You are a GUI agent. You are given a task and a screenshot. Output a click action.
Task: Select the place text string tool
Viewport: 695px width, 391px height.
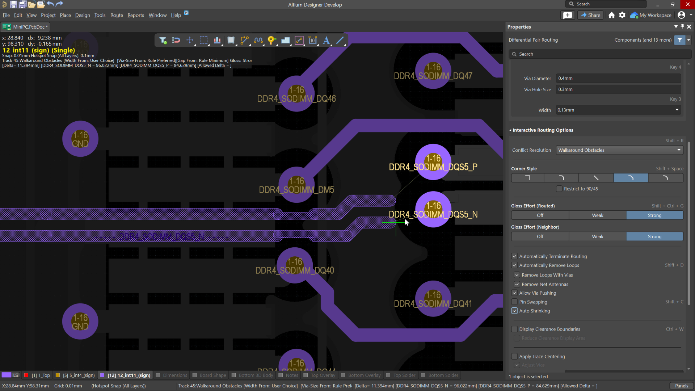coord(326,40)
